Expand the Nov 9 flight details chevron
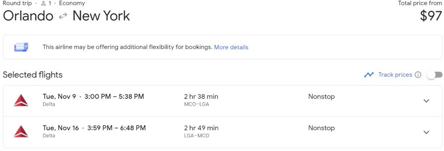Screen dimensions: 444x151 (427, 101)
